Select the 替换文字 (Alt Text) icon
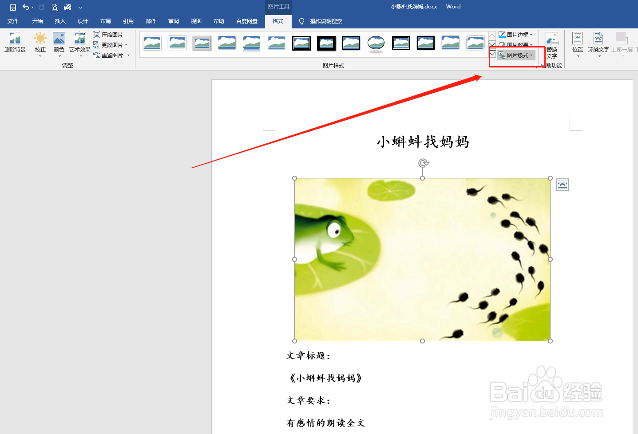The image size is (638, 434). [x=551, y=44]
